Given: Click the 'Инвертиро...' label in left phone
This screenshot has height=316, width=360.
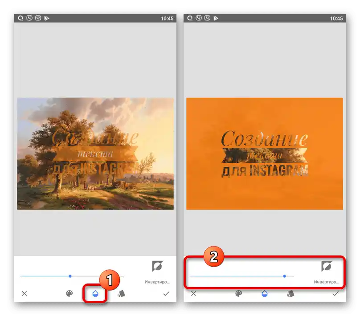Looking at the screenshot, I should tap(157, 282).
